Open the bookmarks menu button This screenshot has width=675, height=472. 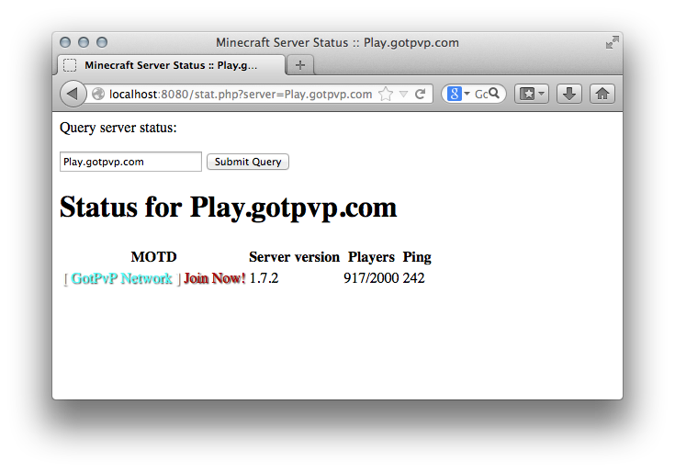(532, 94)
